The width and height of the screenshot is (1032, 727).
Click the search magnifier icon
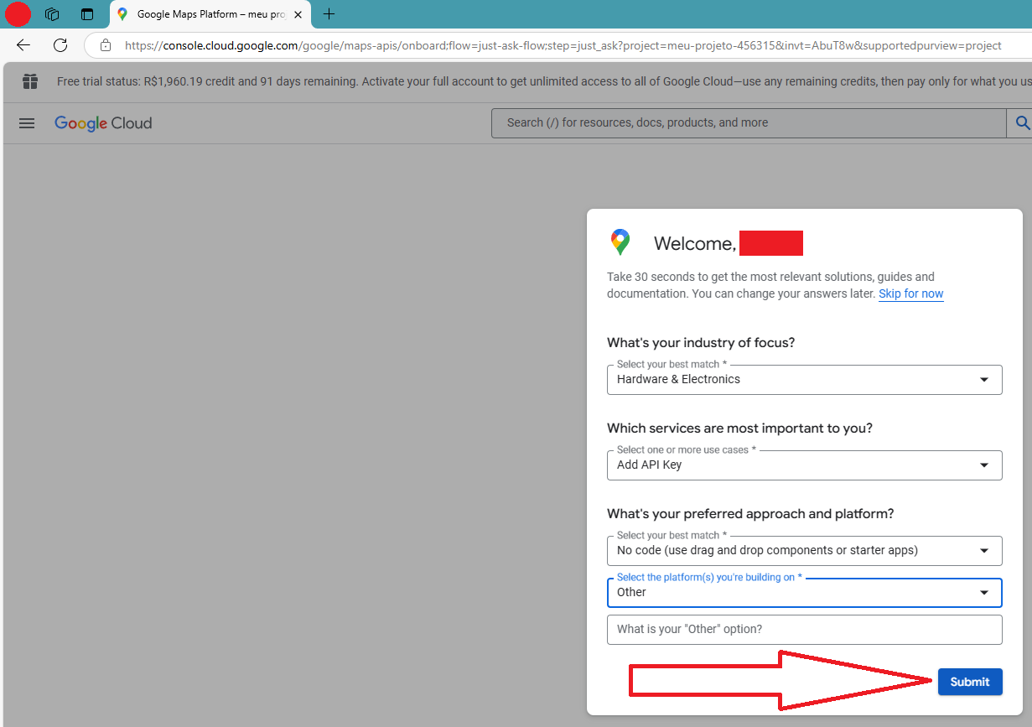click(1021, 122)
